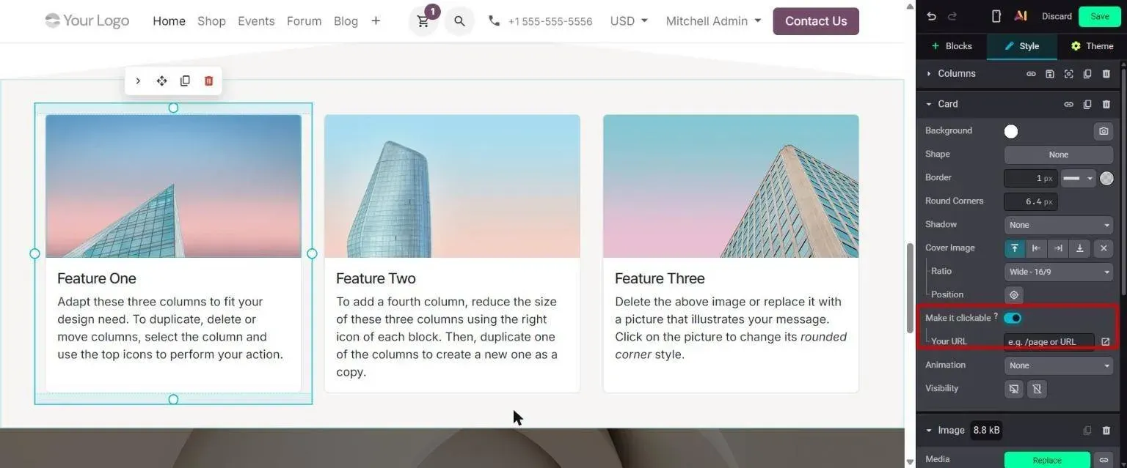
Task: Toggle hide on mobile visibility
Action: point(1037,389)
